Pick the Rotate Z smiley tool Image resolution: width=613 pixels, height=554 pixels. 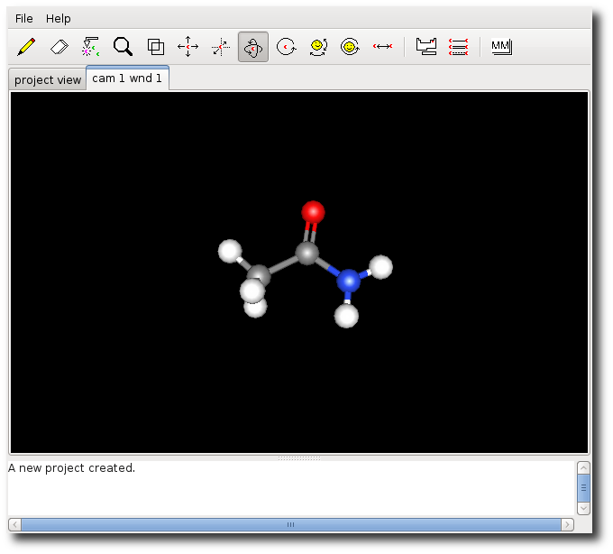(x=350, y=46)
